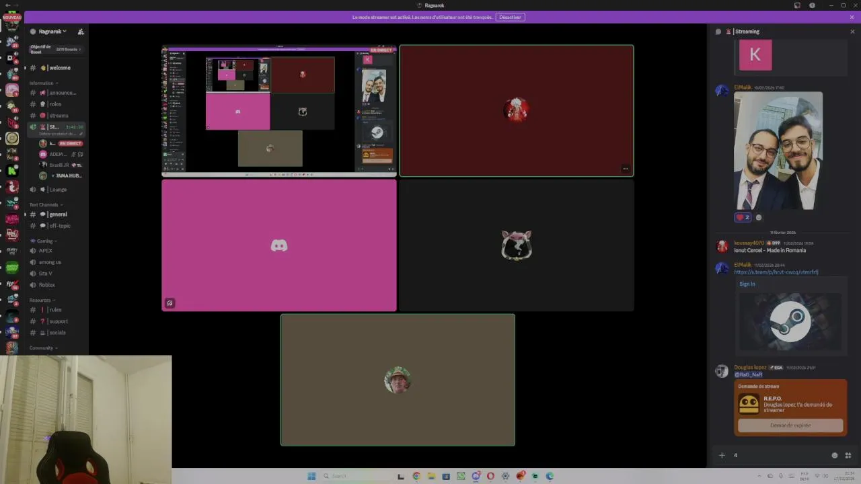Viewport: 861px width, 484px height.
Task: Open the Windows Start menu
Action: (x=311, y=476)
